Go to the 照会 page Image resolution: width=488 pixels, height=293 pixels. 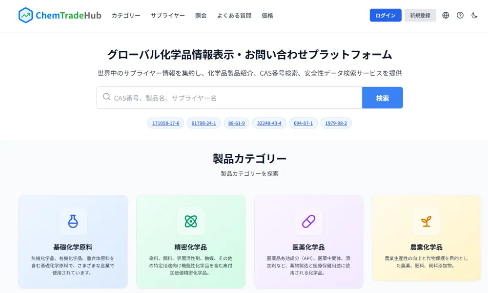pyautogui.click(x=201, y=16)
